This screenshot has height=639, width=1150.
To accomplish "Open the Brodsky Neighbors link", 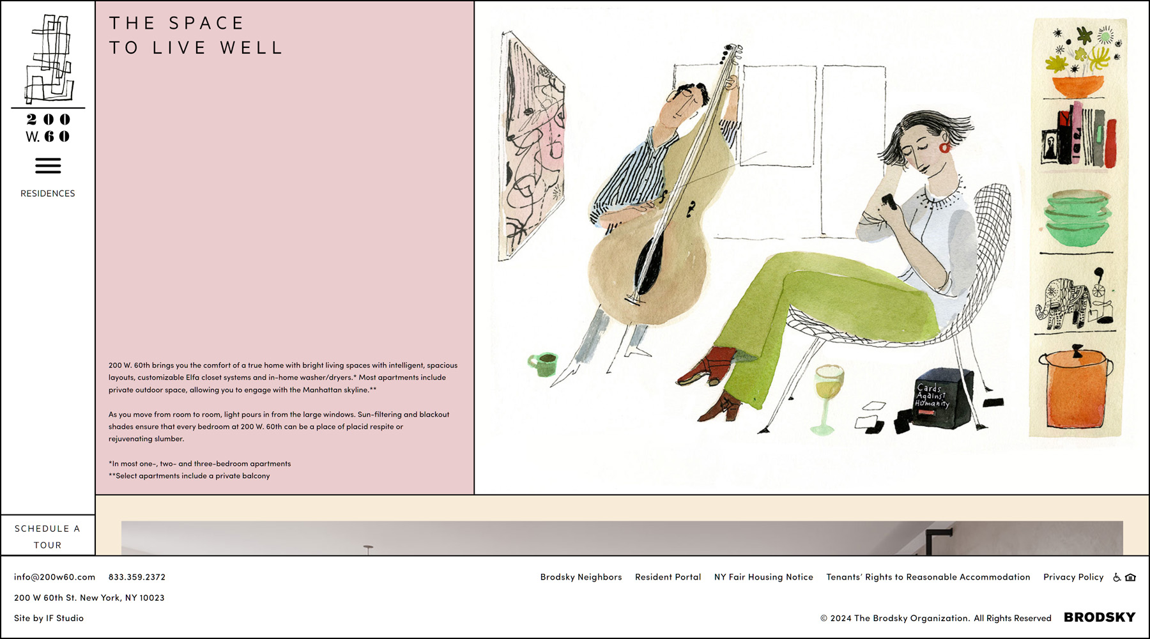I will pos(581,577).
